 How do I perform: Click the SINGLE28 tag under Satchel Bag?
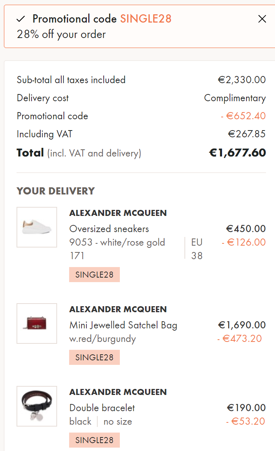[x=94, y=357]
